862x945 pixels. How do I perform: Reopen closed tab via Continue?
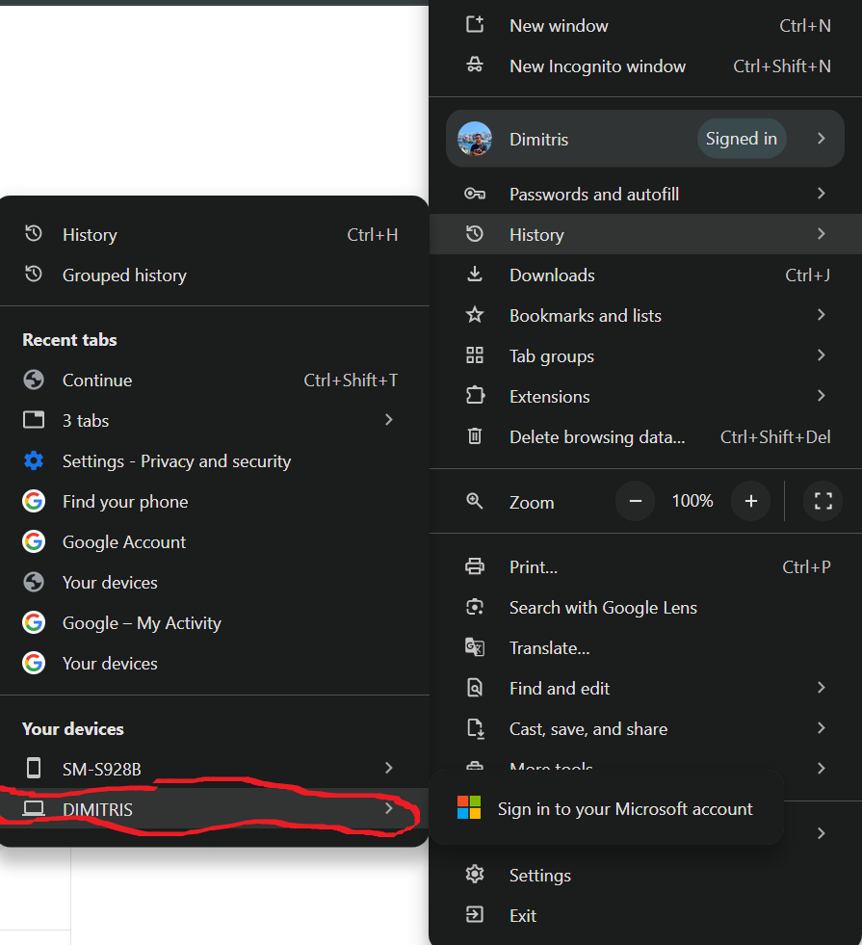(215, 381)
